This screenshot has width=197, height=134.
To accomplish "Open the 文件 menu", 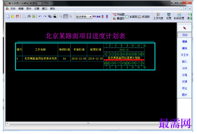I will (x=13, y=9).
